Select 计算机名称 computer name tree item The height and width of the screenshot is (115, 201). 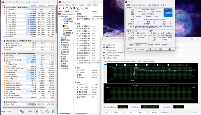[68, 21]
